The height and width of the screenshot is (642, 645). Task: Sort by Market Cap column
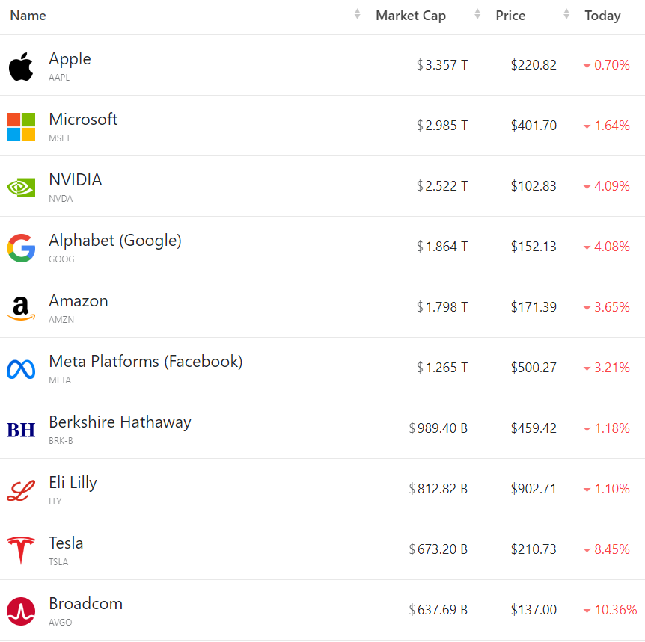point(411,16)
